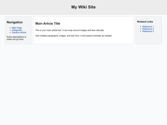This screenshot has width=167, height=125.
Task: Open the Main Page link
Action: click(x=17, y=28)
